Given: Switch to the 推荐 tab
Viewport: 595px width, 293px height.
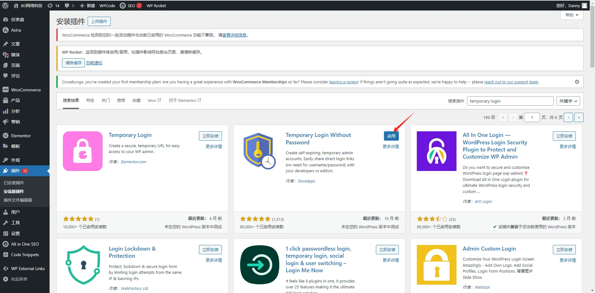Looking at the screenshot, I should click(121, 100).
